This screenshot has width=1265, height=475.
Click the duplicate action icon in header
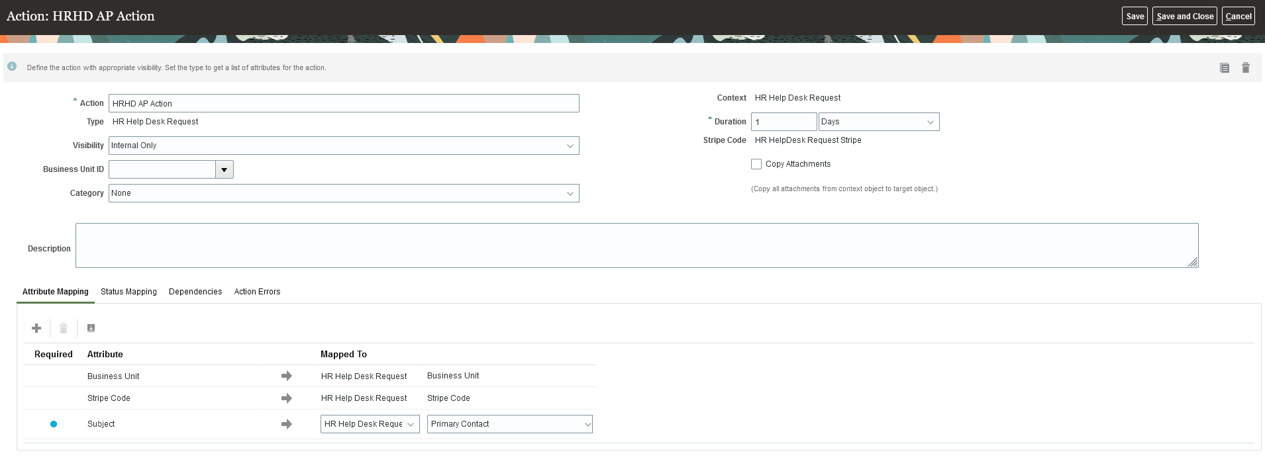pyautogui.click(x=1225, y=67)
